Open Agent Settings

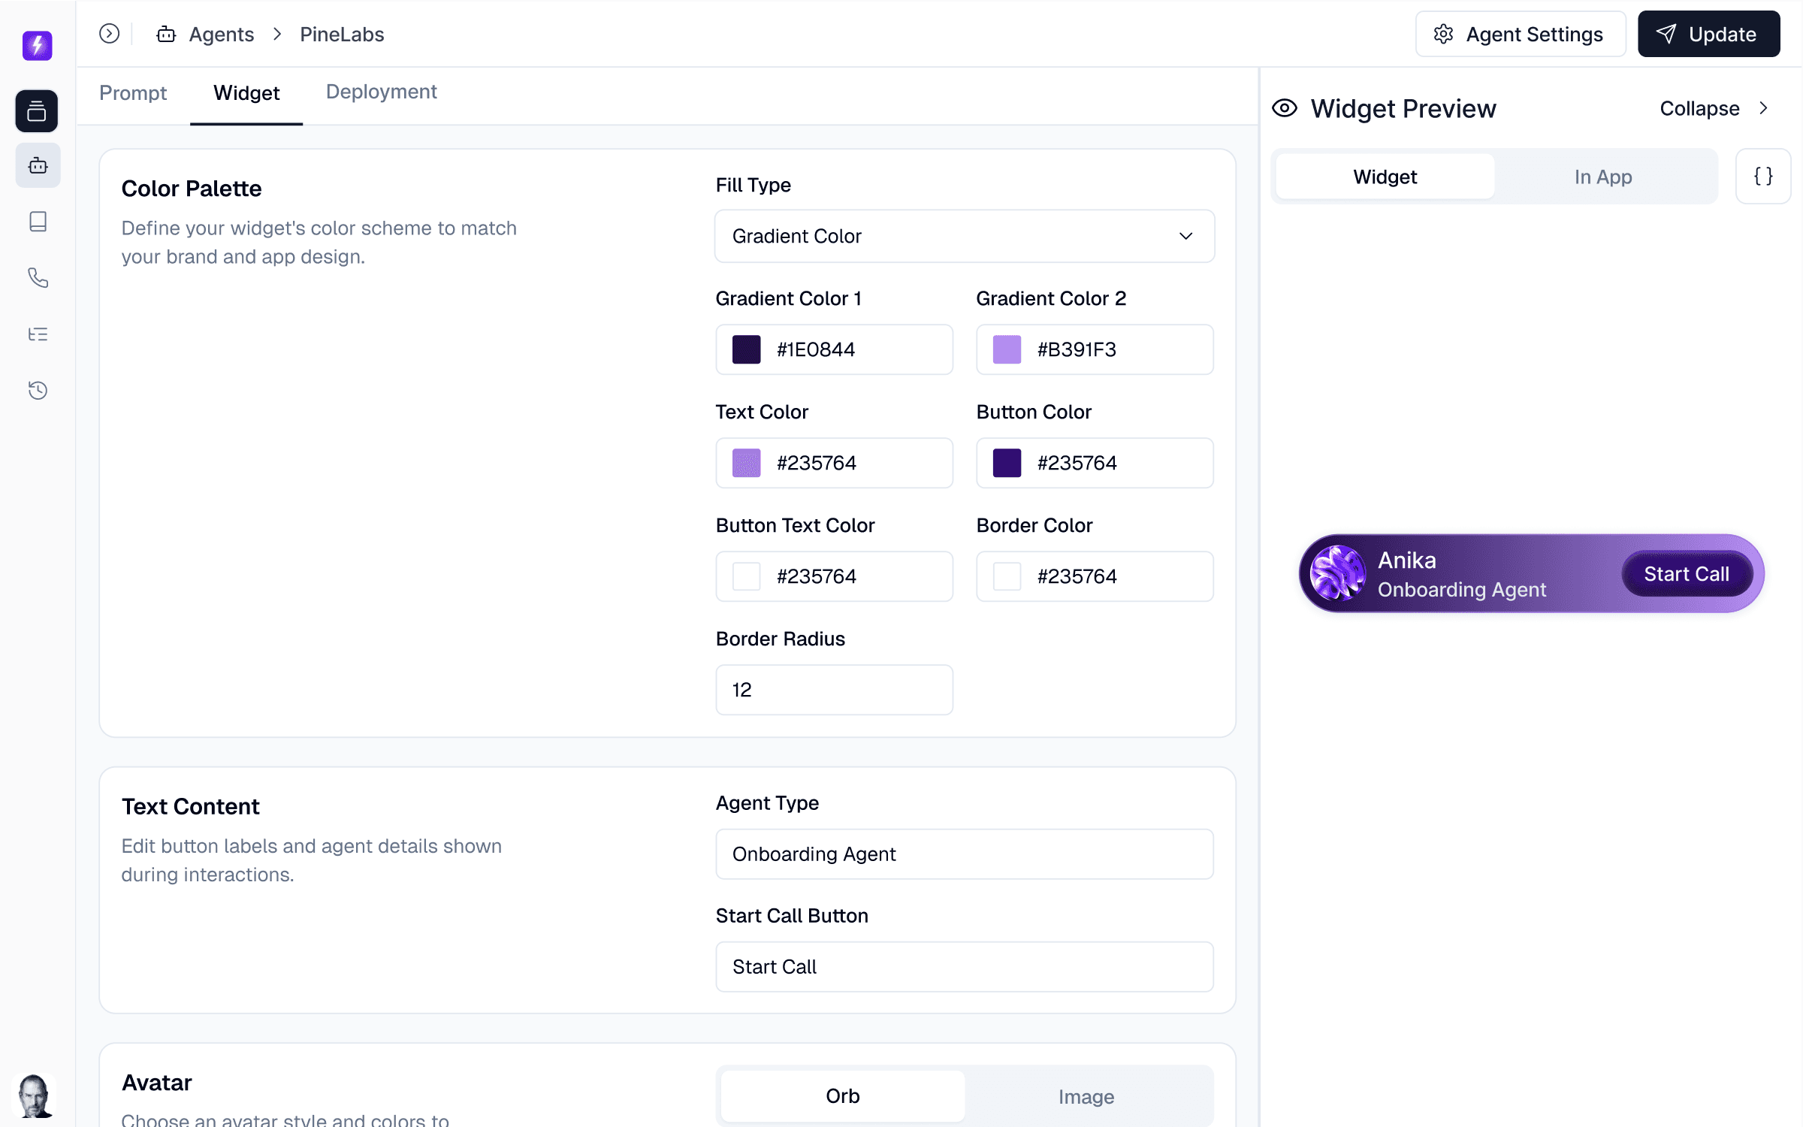coord(1520,34)
